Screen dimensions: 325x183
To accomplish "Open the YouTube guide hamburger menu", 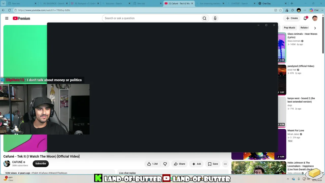I will point(7,18).
